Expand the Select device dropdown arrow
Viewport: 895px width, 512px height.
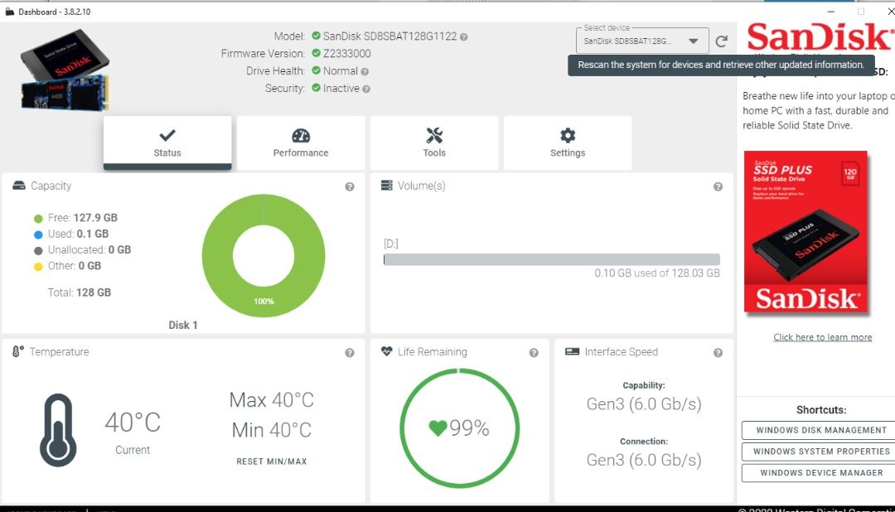[x=693, y=41]
